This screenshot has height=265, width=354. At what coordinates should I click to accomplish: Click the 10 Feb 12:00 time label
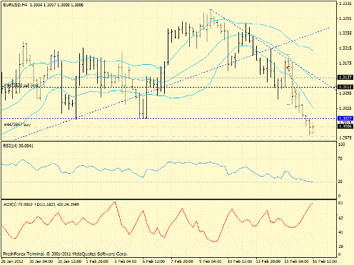tap(240, 261)
